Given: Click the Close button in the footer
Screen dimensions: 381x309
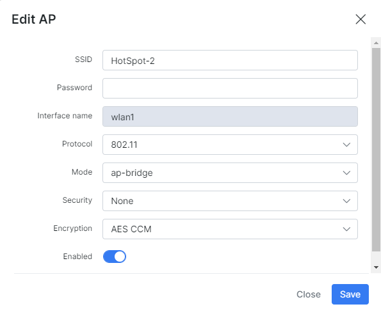Looking at the screenshot, I should pos(309,294).
